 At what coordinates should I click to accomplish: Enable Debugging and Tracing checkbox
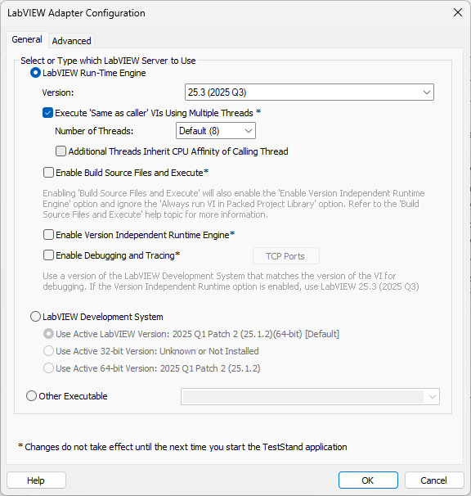pos(48,255)
